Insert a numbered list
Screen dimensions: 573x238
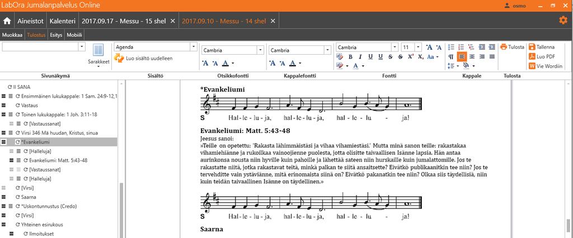pyautogui.click(x=461, y=47)
